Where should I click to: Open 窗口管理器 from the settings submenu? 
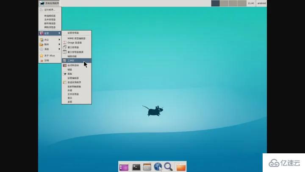coord(75,47)
